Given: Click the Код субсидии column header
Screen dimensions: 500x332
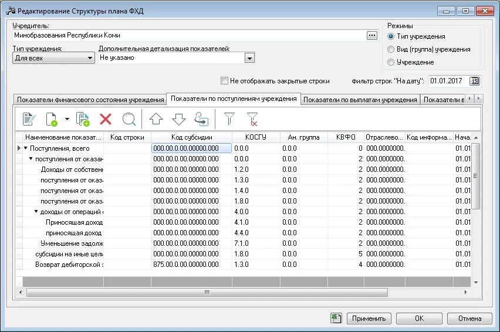Looking at the screenshot, I should pyautogui.click(x=192, y=137).
